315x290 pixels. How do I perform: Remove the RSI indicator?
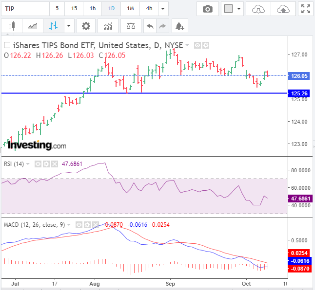pyautogui.click(x=55, y=164)
